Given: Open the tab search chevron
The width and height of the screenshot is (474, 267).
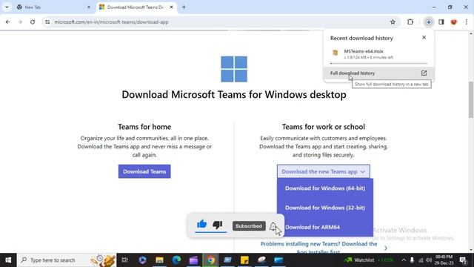Looking at the screenshot, I should pos(7,7).
